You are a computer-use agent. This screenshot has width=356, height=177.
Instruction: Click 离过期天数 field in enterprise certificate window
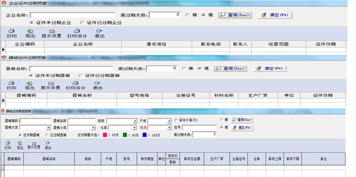click(x=165, y=15)
